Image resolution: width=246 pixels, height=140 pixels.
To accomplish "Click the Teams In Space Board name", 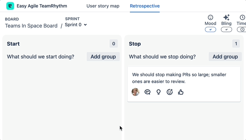I will point(31,26).
